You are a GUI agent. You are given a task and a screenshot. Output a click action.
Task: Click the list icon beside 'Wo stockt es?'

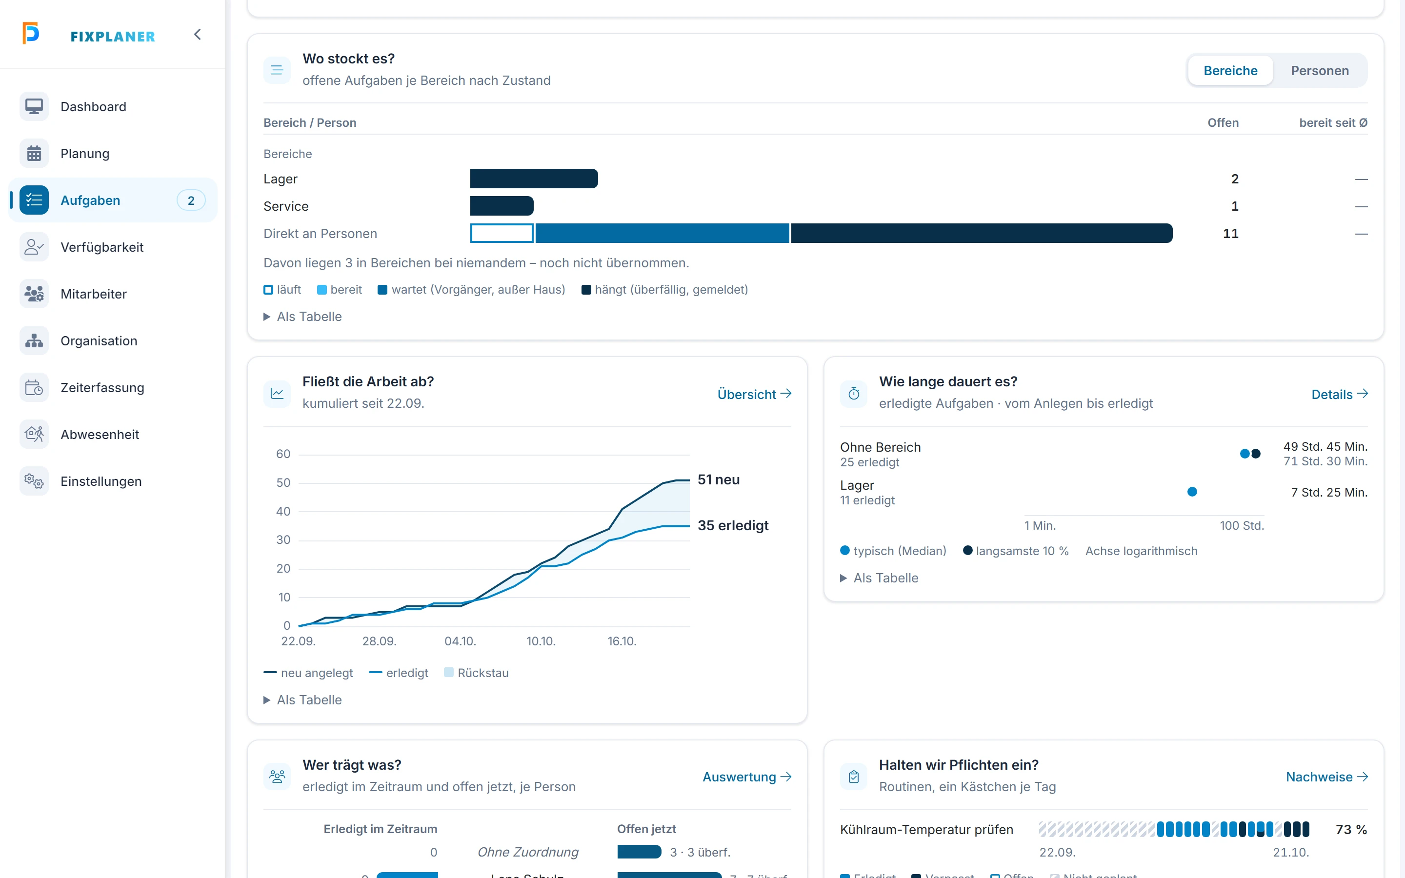[x=277, y=70]
